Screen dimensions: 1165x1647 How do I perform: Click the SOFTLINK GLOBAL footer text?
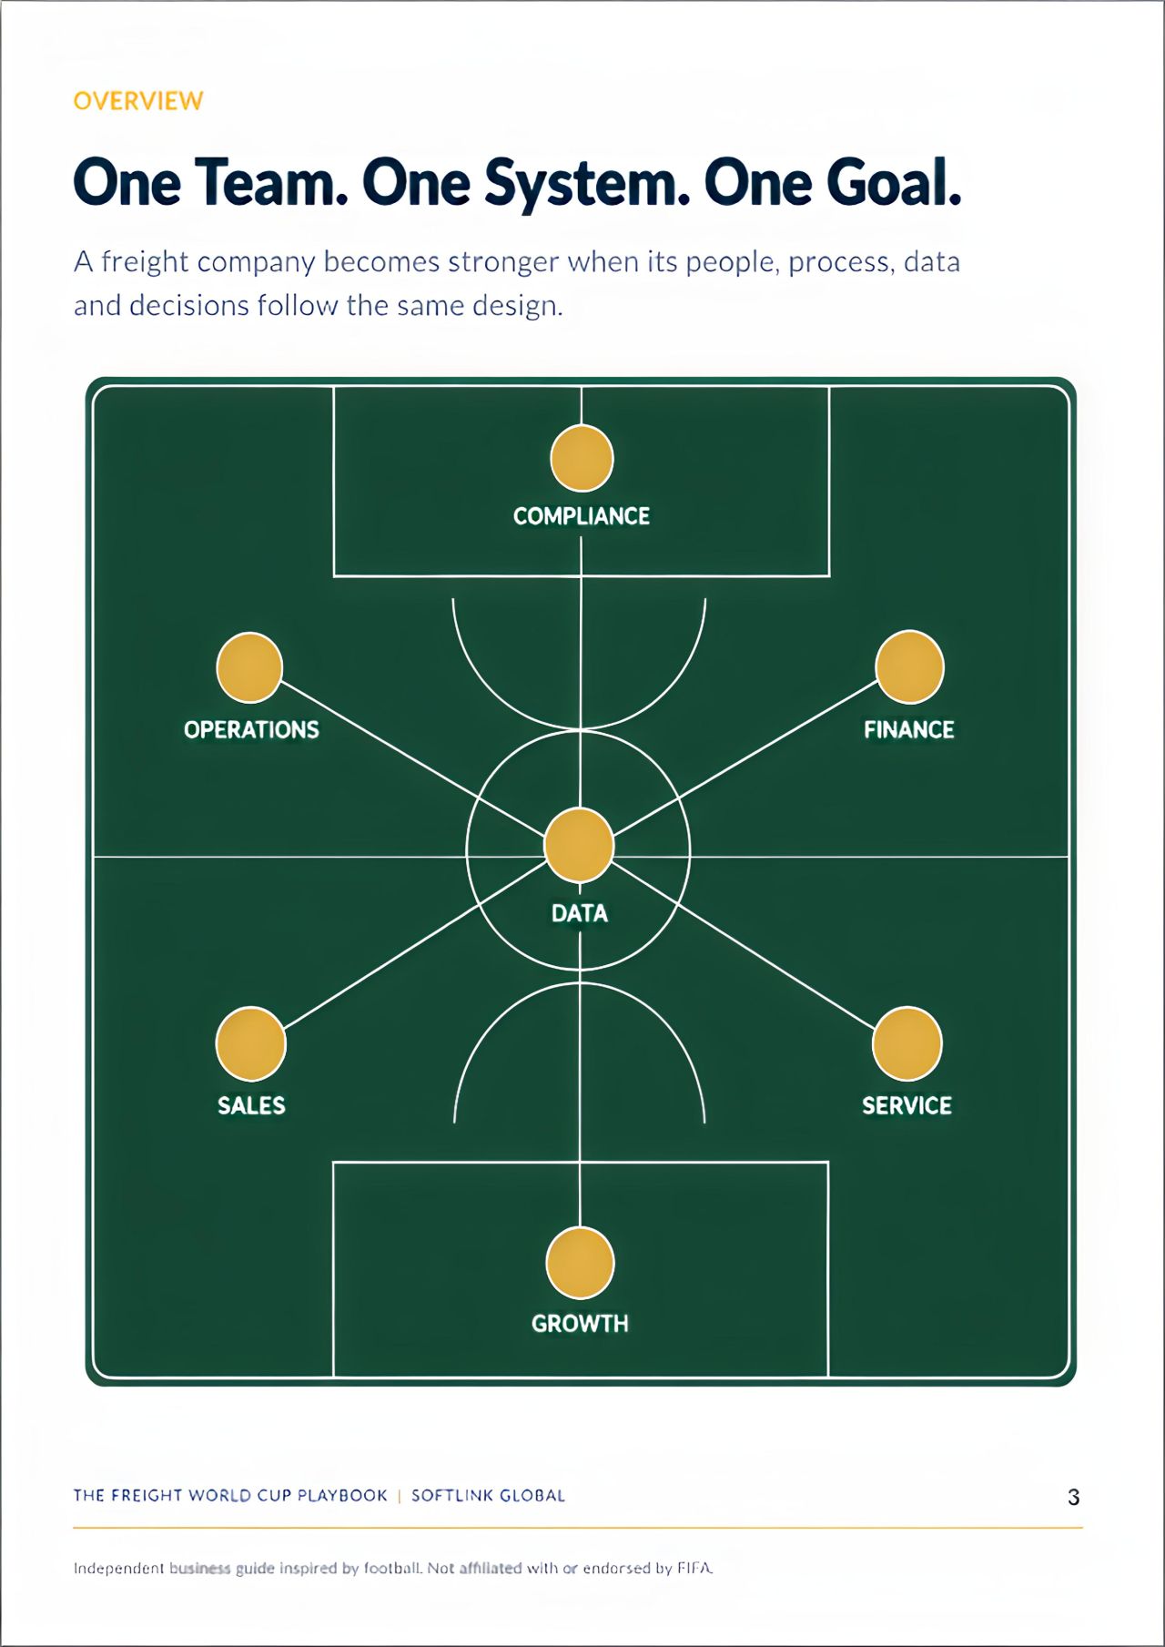point(488,1495)
